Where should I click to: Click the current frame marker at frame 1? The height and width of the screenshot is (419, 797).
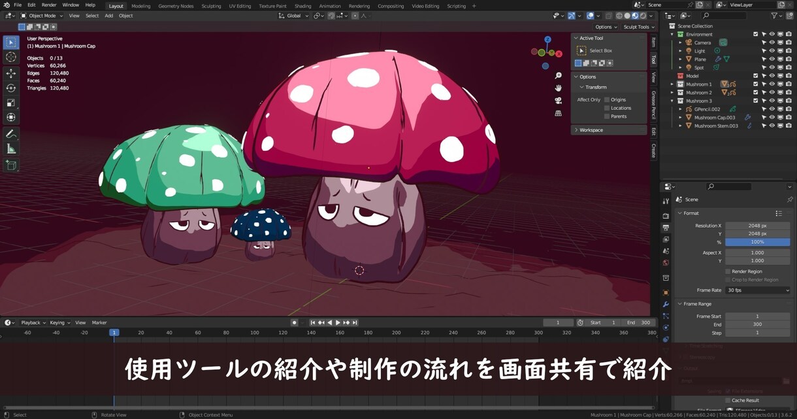tap(114, 333)
